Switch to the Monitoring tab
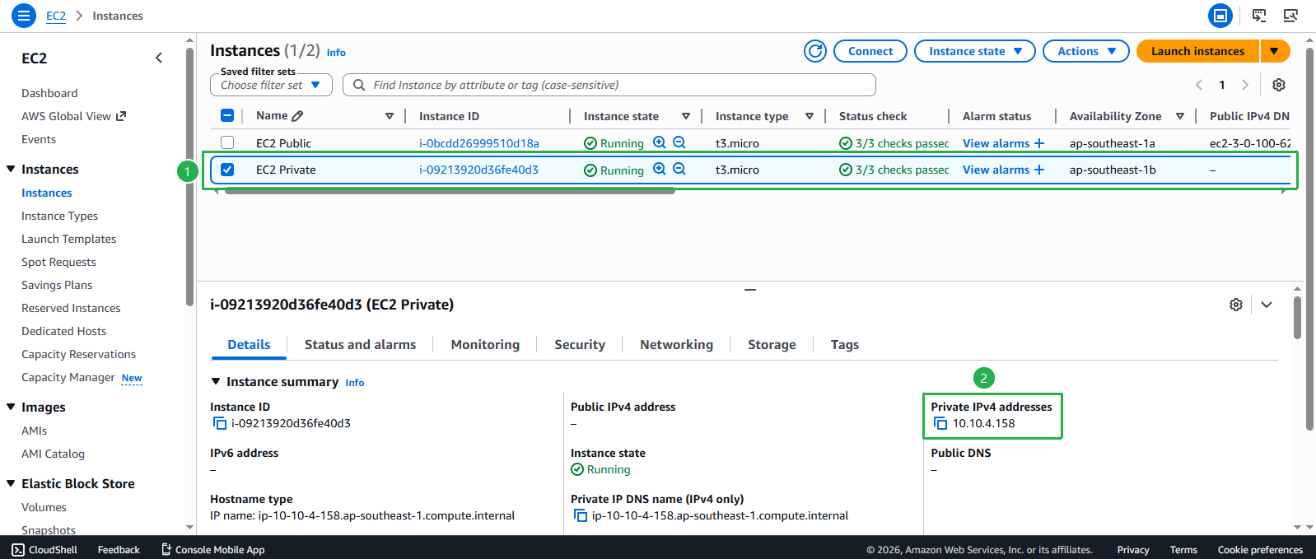The image size is (1316, 559). click(x=485, y=345)
